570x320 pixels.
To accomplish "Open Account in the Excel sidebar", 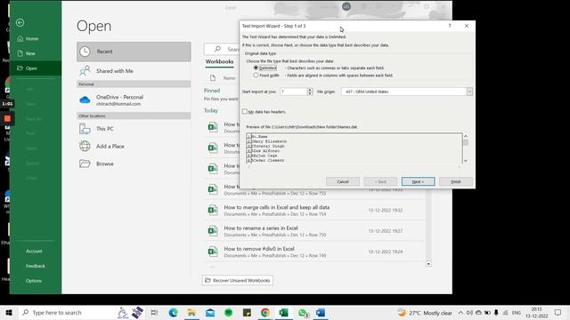I will [x=34, y=251].
